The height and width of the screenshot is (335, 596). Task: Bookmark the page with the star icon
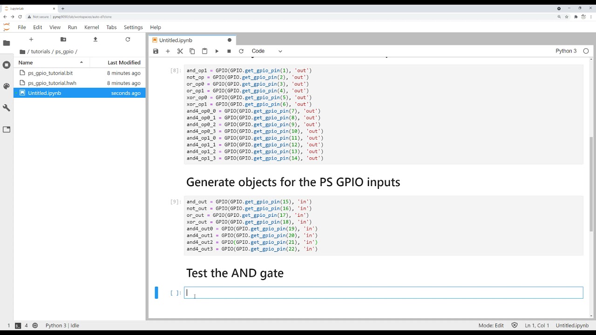click(x=567, y=17)
